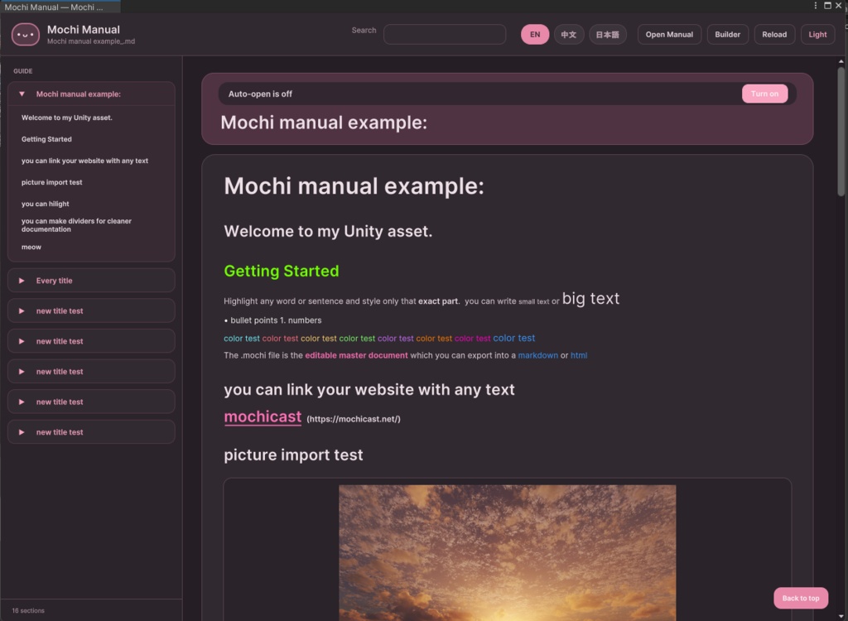Focus the Search input field
The height and width of the screenshot is (621, 848).
pyautogui.click(x=445, y=35)
